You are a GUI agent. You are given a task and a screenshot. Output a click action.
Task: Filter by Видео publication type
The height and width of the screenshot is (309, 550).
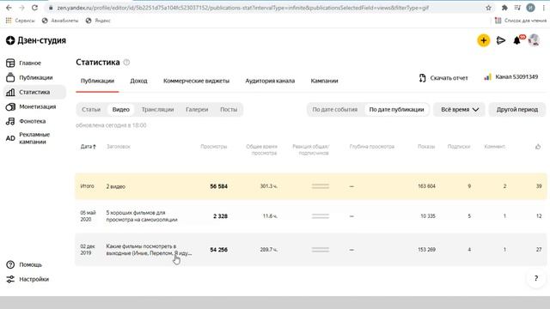pos(120,110)
